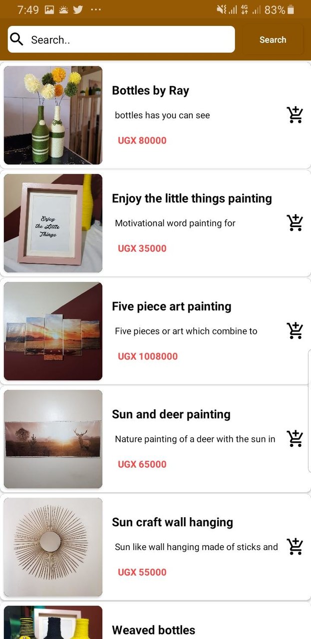View the Five piece art painting image

pos(53,331)
